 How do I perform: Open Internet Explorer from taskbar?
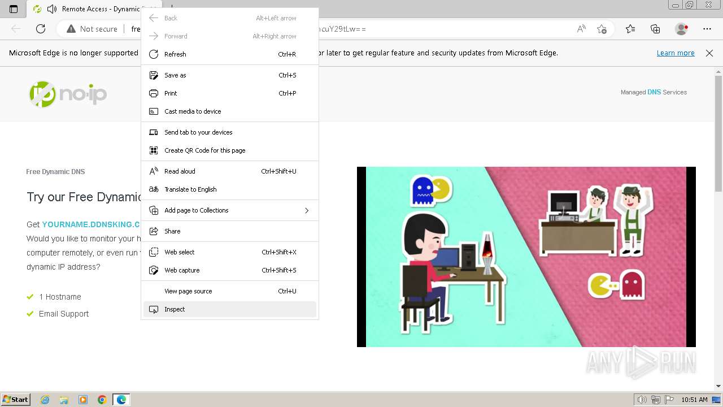pyautogui.click(x=45, y=400)
